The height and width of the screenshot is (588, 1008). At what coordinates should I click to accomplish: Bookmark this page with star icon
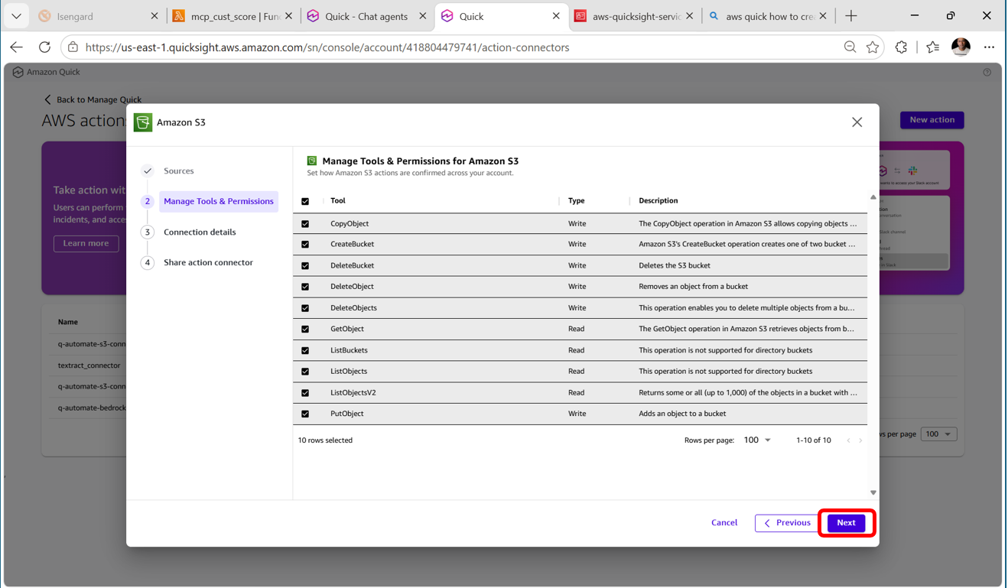(x=873, y=47)
